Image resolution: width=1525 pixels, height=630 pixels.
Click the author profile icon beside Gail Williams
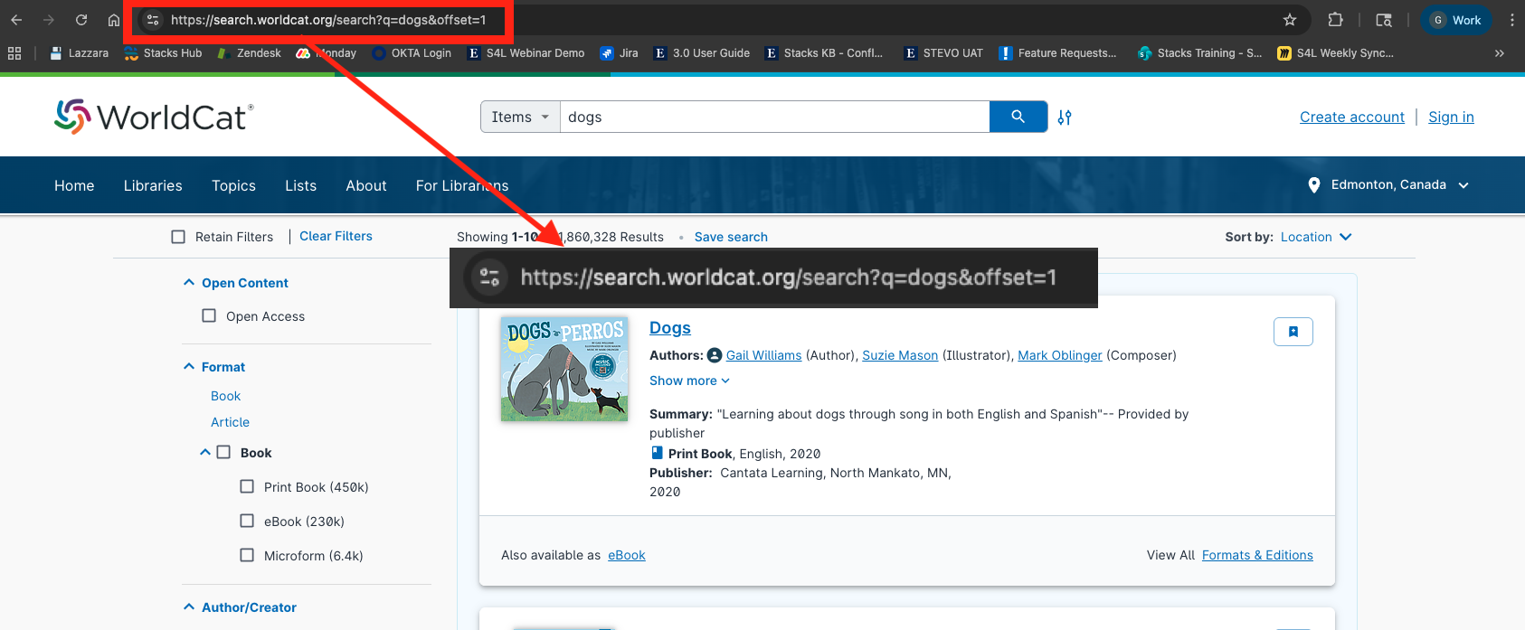[x=715, y=355]
